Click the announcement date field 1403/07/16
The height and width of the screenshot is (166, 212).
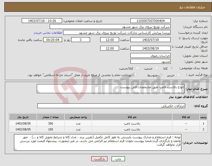(42, 21)
